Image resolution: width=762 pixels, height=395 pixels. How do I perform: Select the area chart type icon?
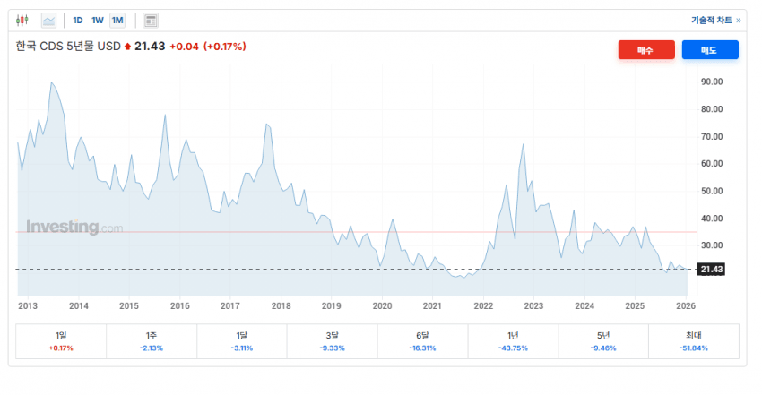point(48,20)
